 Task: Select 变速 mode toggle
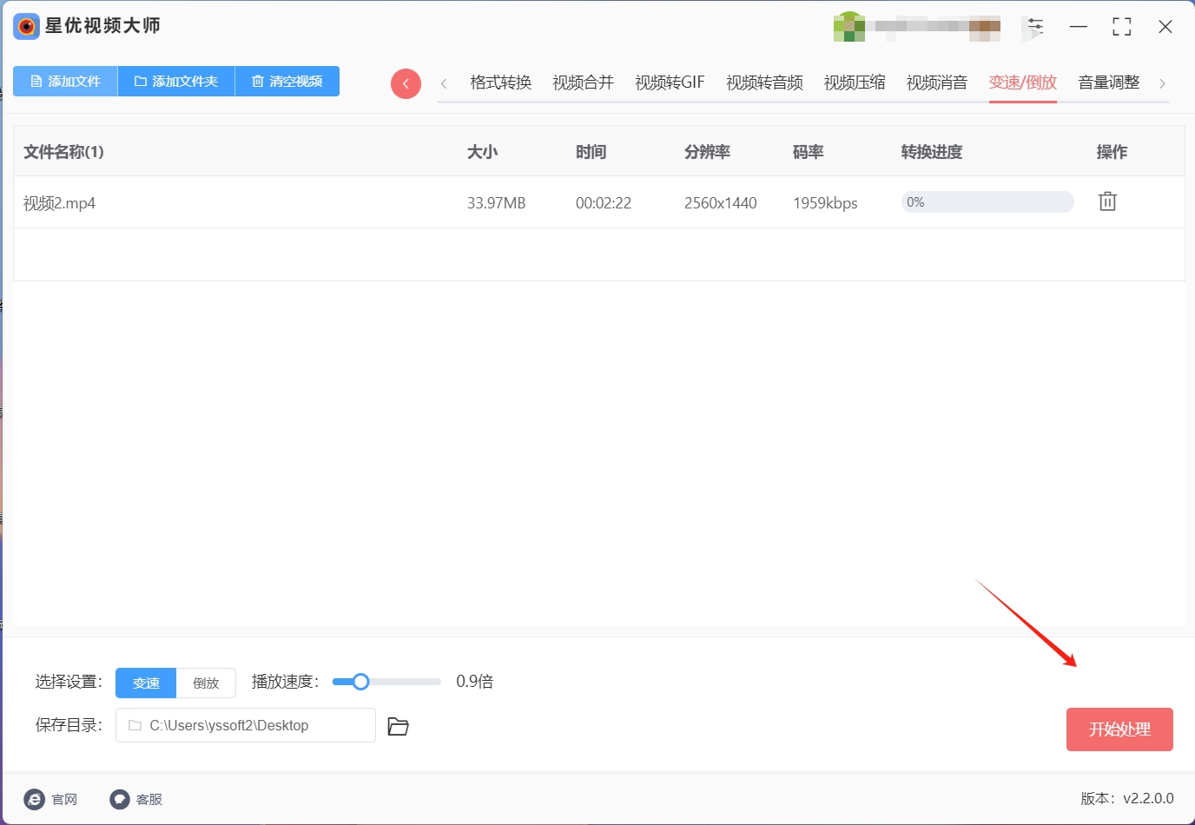146,683
